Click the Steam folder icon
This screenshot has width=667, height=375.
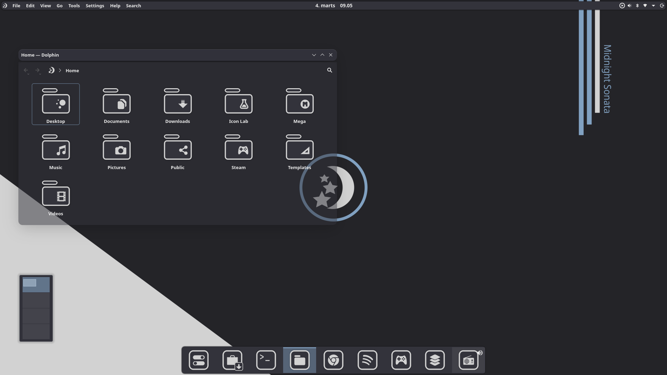238,149
